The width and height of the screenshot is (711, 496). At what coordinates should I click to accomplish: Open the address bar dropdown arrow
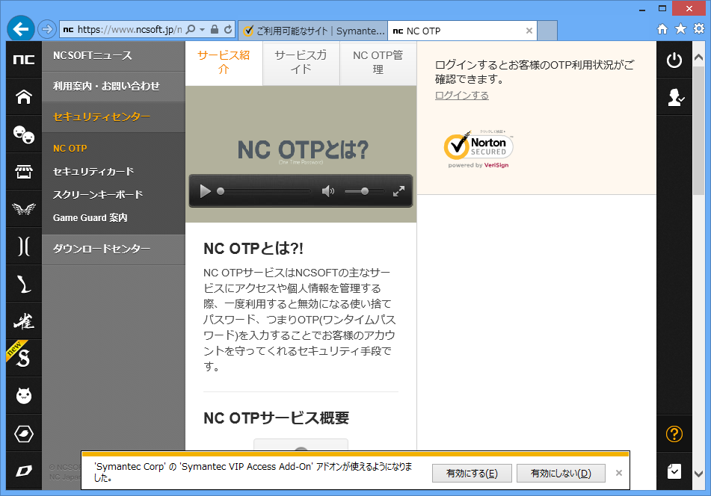point(203,29)
